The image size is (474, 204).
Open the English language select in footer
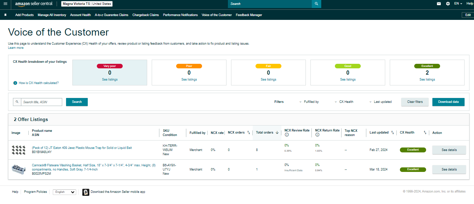pos(64,192)
